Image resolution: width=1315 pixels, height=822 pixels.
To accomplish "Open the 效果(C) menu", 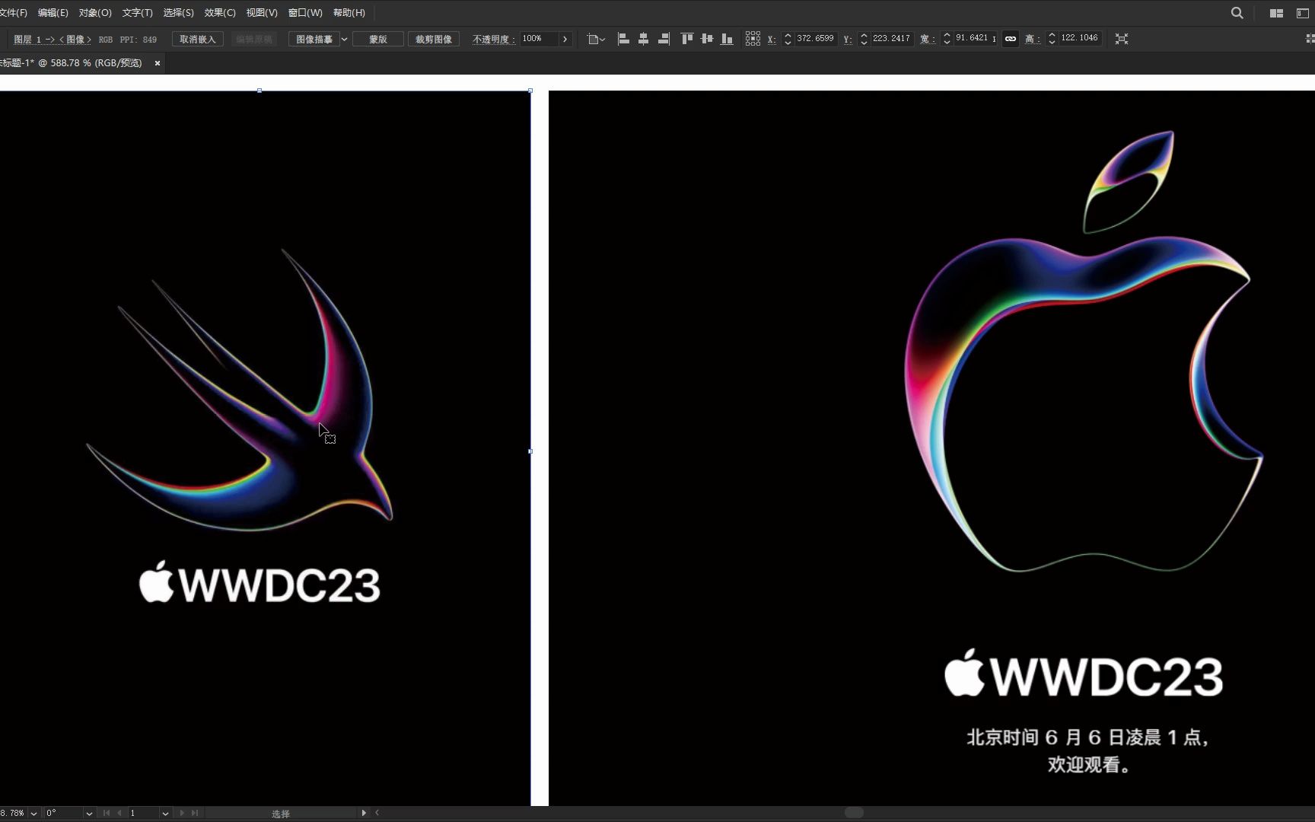I will coord(220,13).
